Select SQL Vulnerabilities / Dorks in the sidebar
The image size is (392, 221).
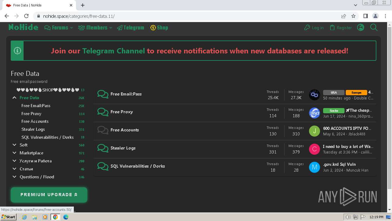click(x=47, y=137)
